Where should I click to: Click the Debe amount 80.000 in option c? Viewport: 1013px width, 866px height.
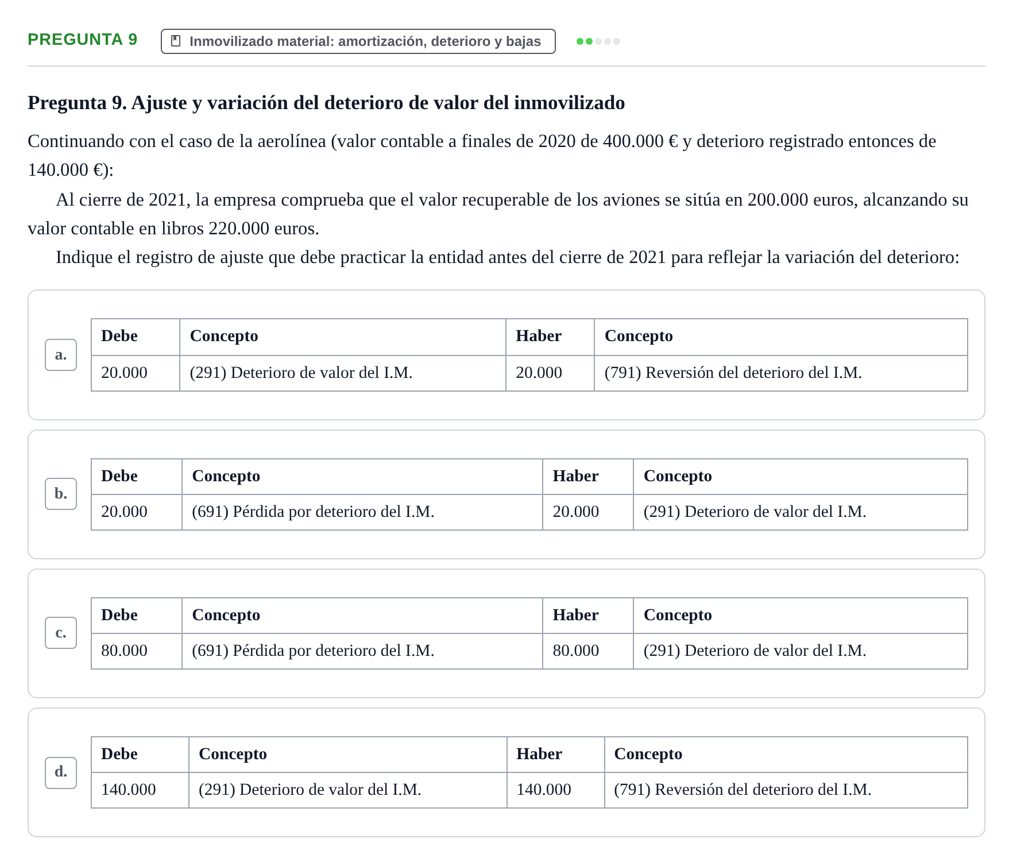[x=124, y=651]
